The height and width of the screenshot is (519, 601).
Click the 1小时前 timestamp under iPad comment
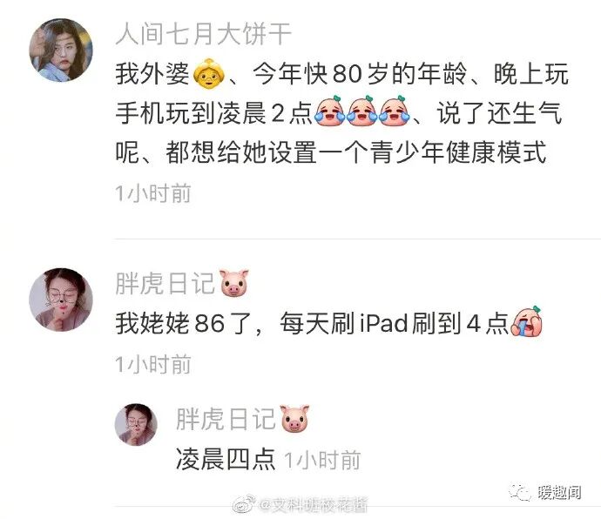[153, 364]
